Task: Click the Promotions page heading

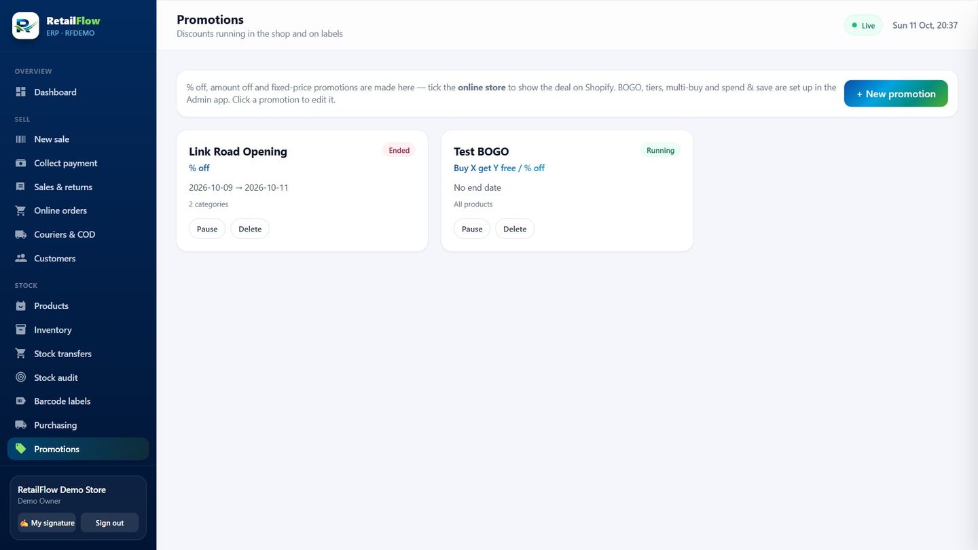Action: click(210, 20)
